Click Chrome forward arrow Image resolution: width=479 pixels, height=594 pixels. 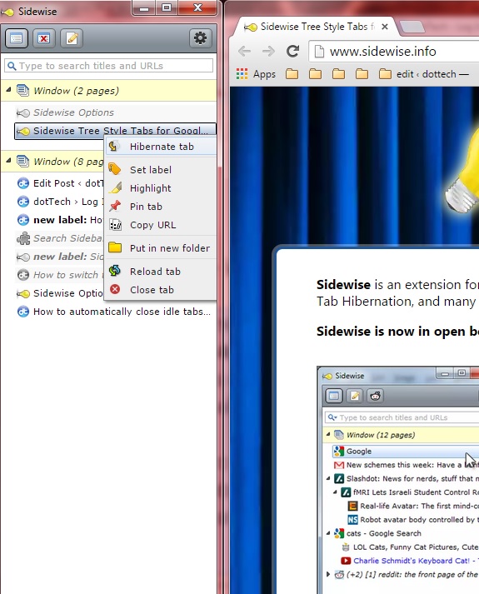[x=268, y=51]
